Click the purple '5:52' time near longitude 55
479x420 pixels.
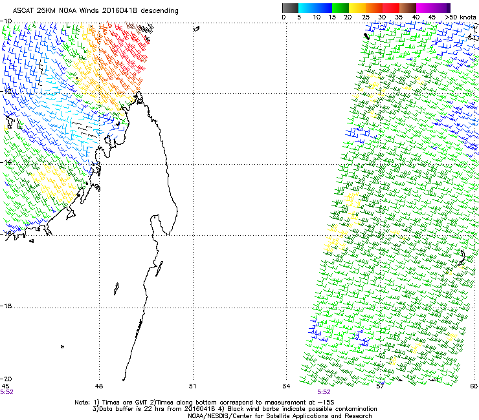point(324,392)
